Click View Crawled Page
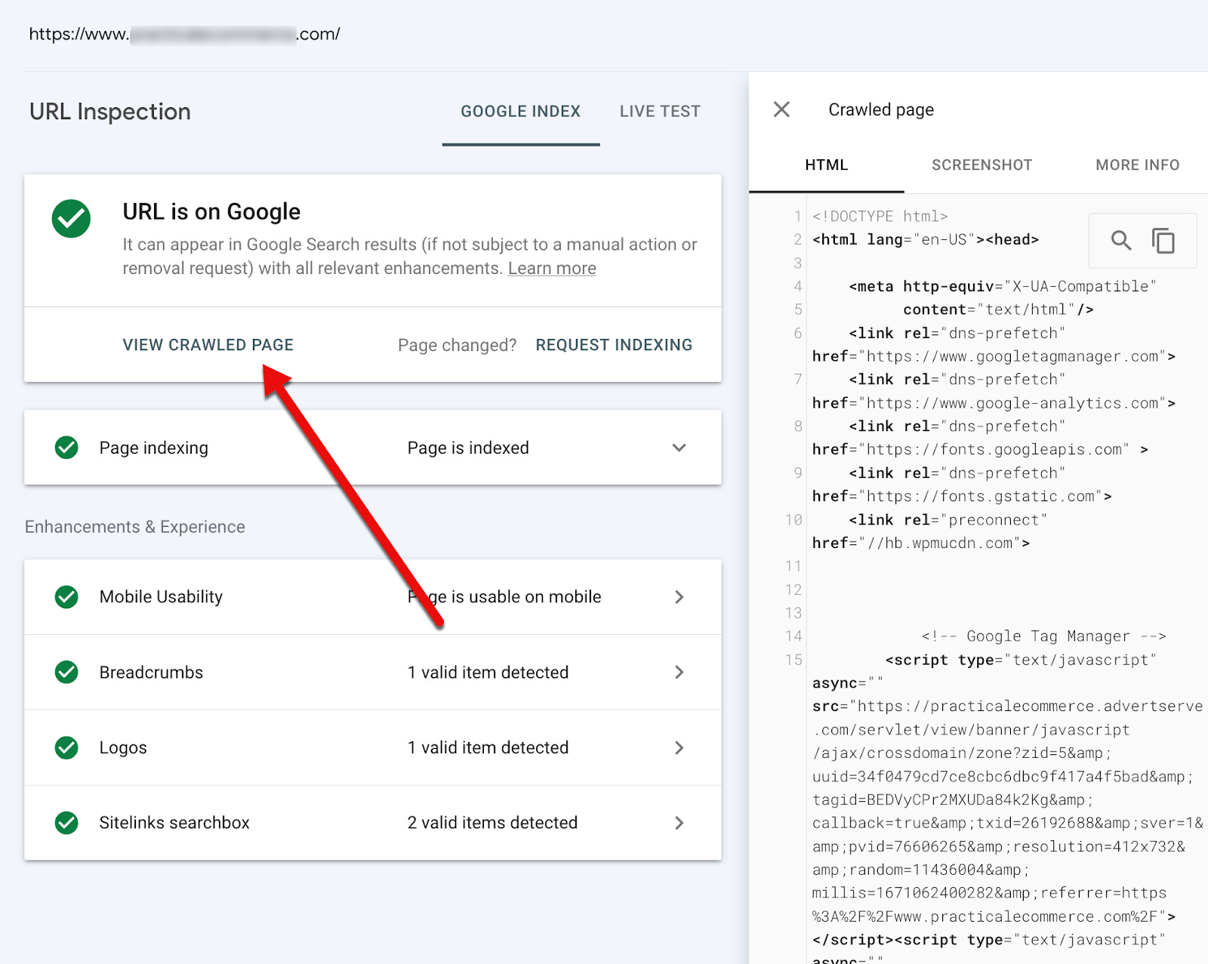The width and height of the screenshot is (1208, 964). [x=208, y=345]
